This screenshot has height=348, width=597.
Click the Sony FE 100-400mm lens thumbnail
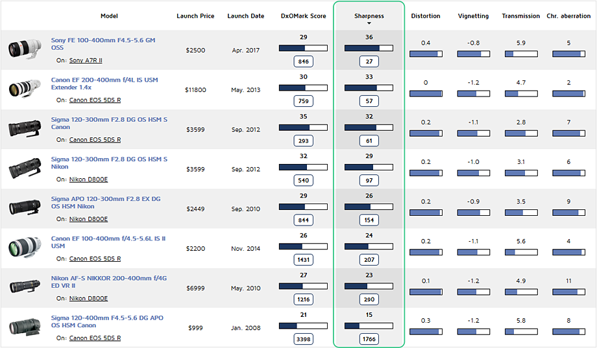click(25, 49)
